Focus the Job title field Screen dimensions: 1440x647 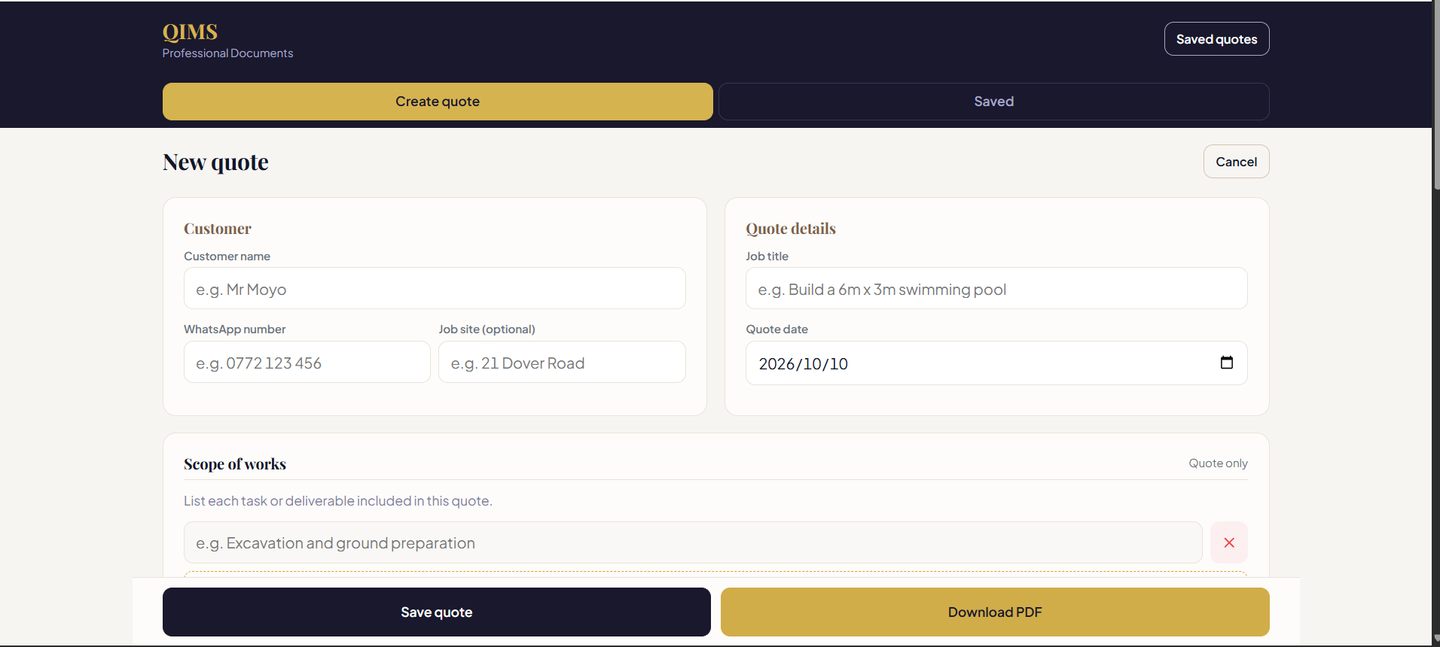tap(996, 289)
